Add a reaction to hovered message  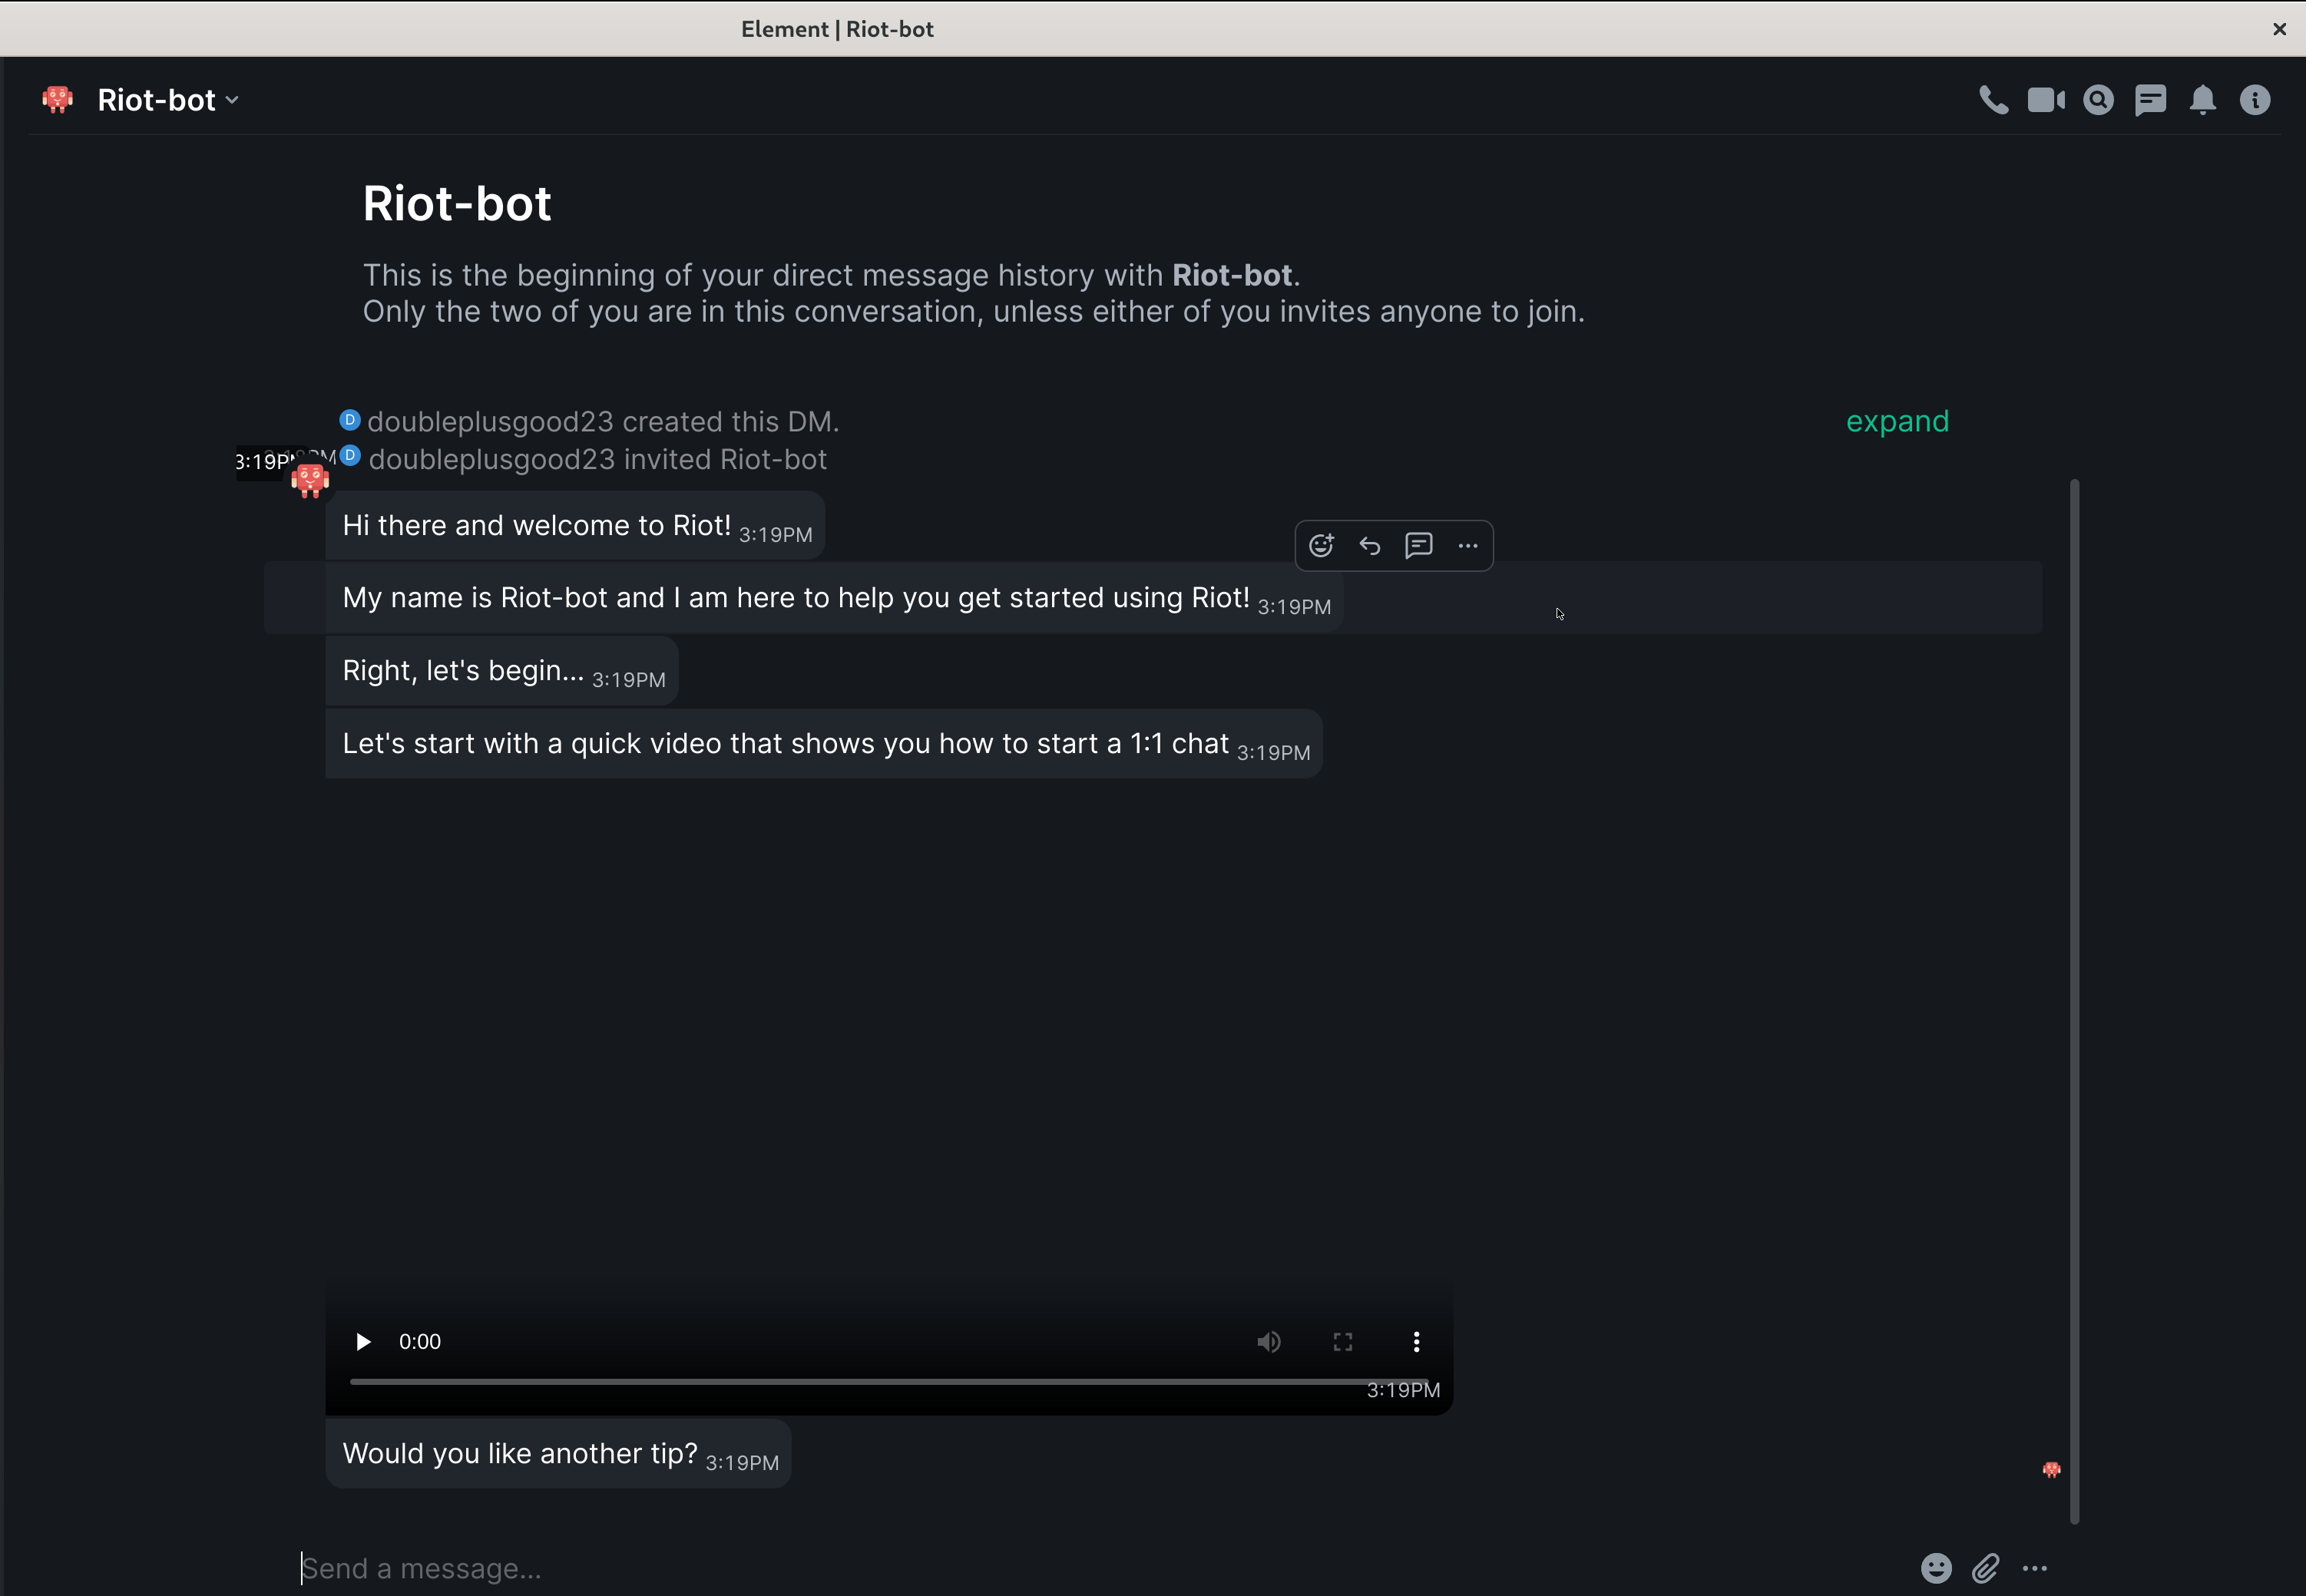click(x=1321, y=545)
